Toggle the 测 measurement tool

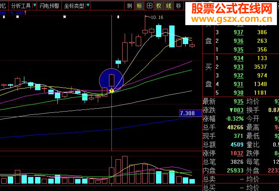129,6
